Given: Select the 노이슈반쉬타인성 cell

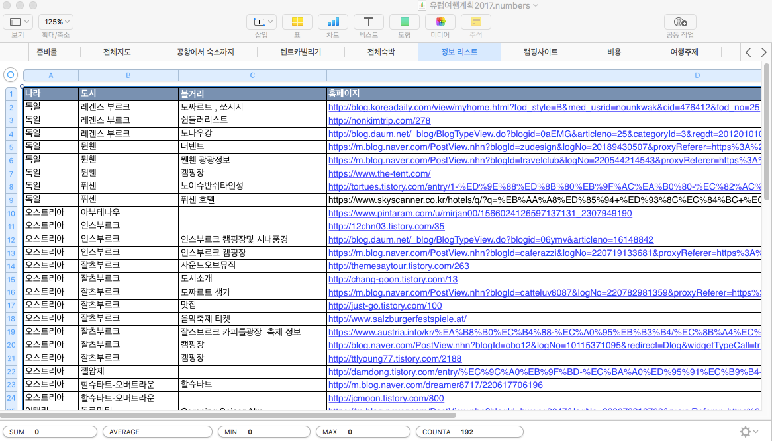Looking at the screenshot, I should 252,186.
